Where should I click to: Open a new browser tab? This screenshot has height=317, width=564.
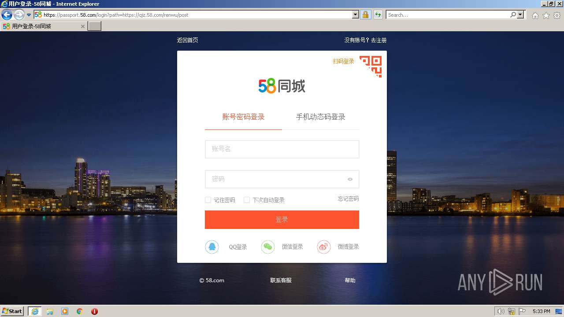click(x=95, y=26)
